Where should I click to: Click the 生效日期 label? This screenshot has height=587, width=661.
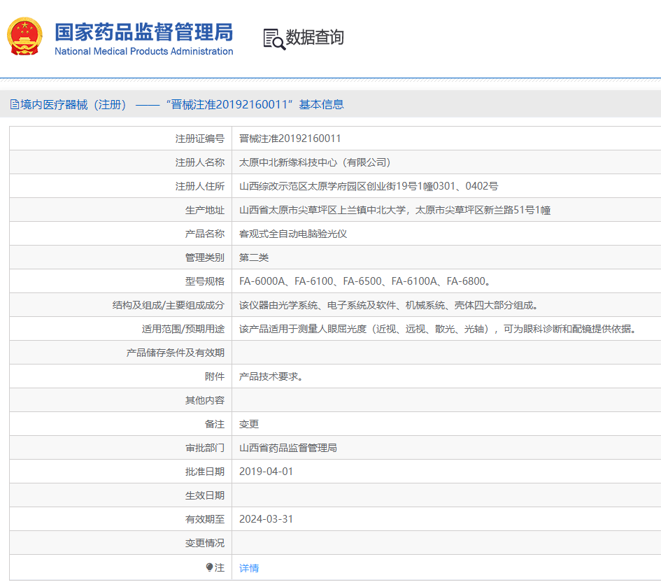click(205, 495)
